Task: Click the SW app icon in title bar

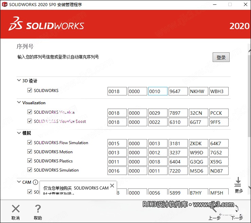Action: tap(5, 4)
